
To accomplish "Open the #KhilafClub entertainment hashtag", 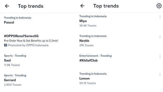I will [x=88, y=60].
